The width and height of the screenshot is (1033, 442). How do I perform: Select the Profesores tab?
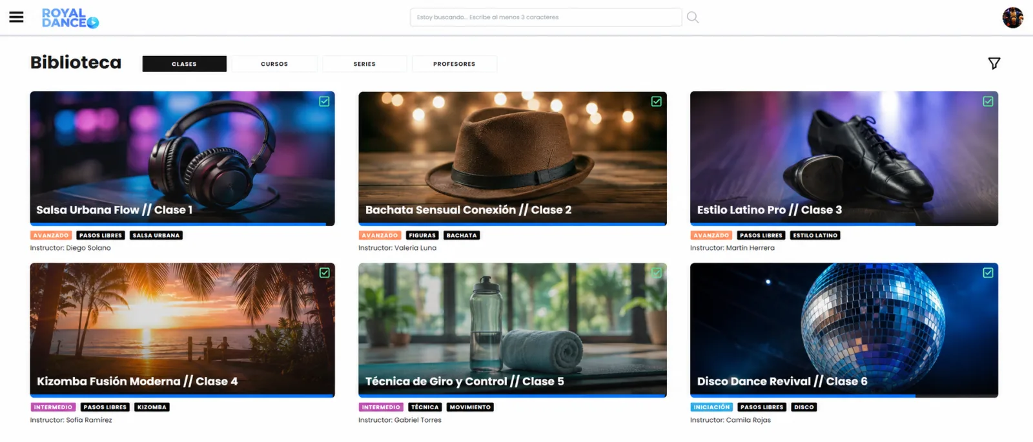pyautogui.click(x=454, y=64)
